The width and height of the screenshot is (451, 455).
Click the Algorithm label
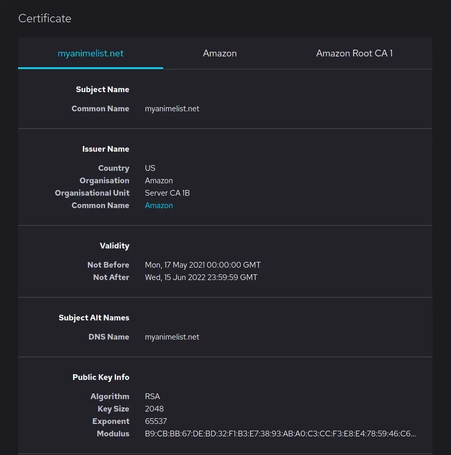pos(110,397)
